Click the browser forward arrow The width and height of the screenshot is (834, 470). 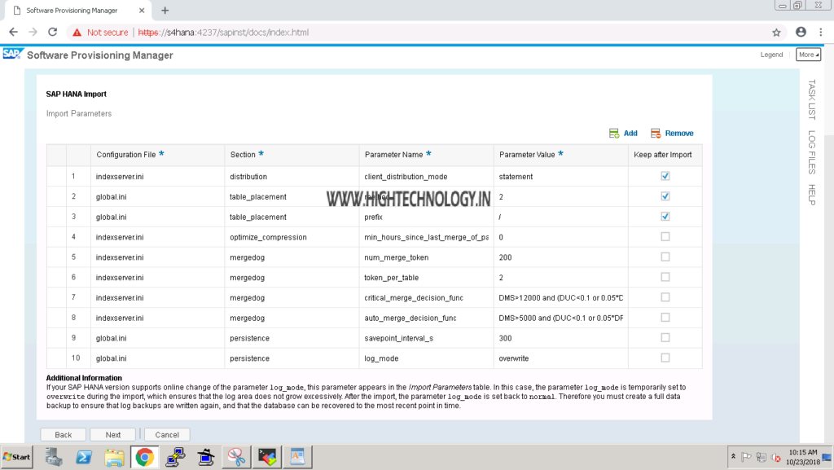pos(33,33)
